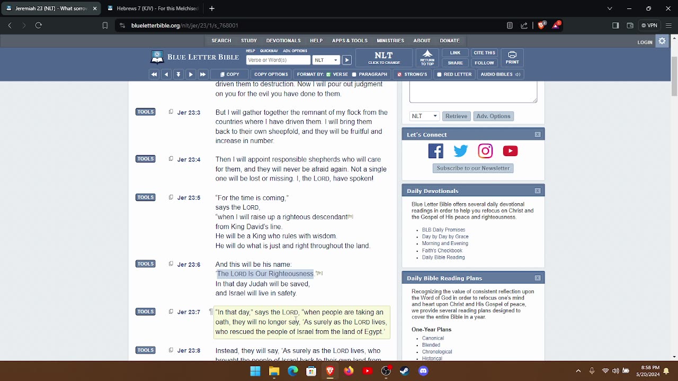Open the Instagram page icon
The width and height of the screenshot is (678, 381).
(x=485, y=151)
